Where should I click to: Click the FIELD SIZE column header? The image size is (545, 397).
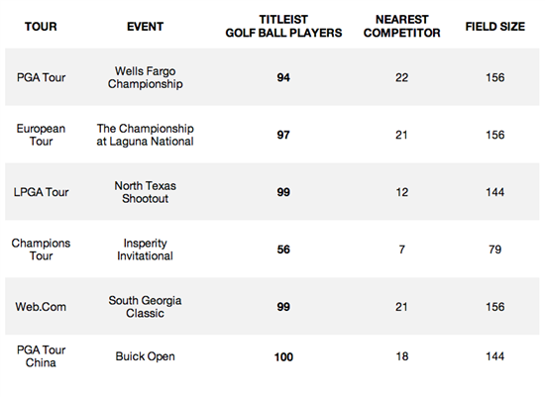click(x=494, y=27)
